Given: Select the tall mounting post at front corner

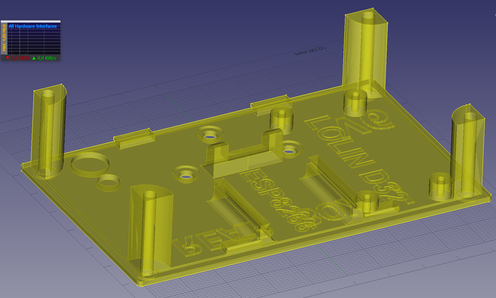Looking at the screenshot, I should 151,231.
